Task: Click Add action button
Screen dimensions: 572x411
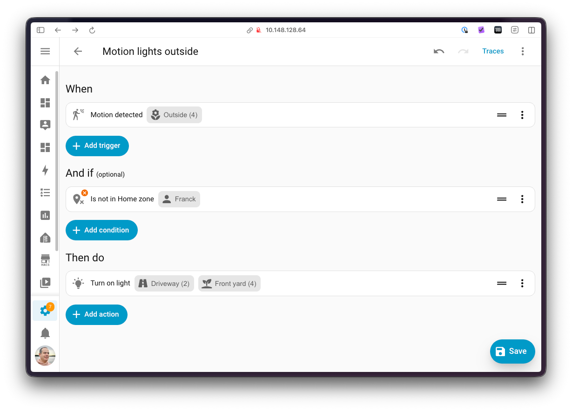Action: pyautogui.click(x=96, y=315)
